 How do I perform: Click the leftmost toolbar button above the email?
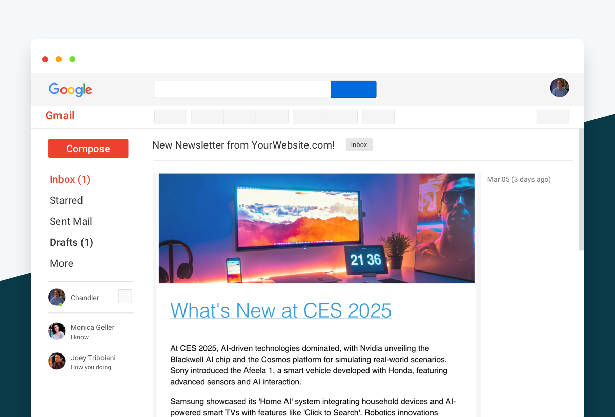170,116
